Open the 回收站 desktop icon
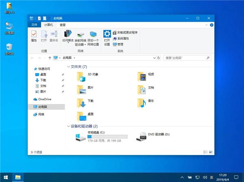The image size is (244, 182). pos(9,47)
